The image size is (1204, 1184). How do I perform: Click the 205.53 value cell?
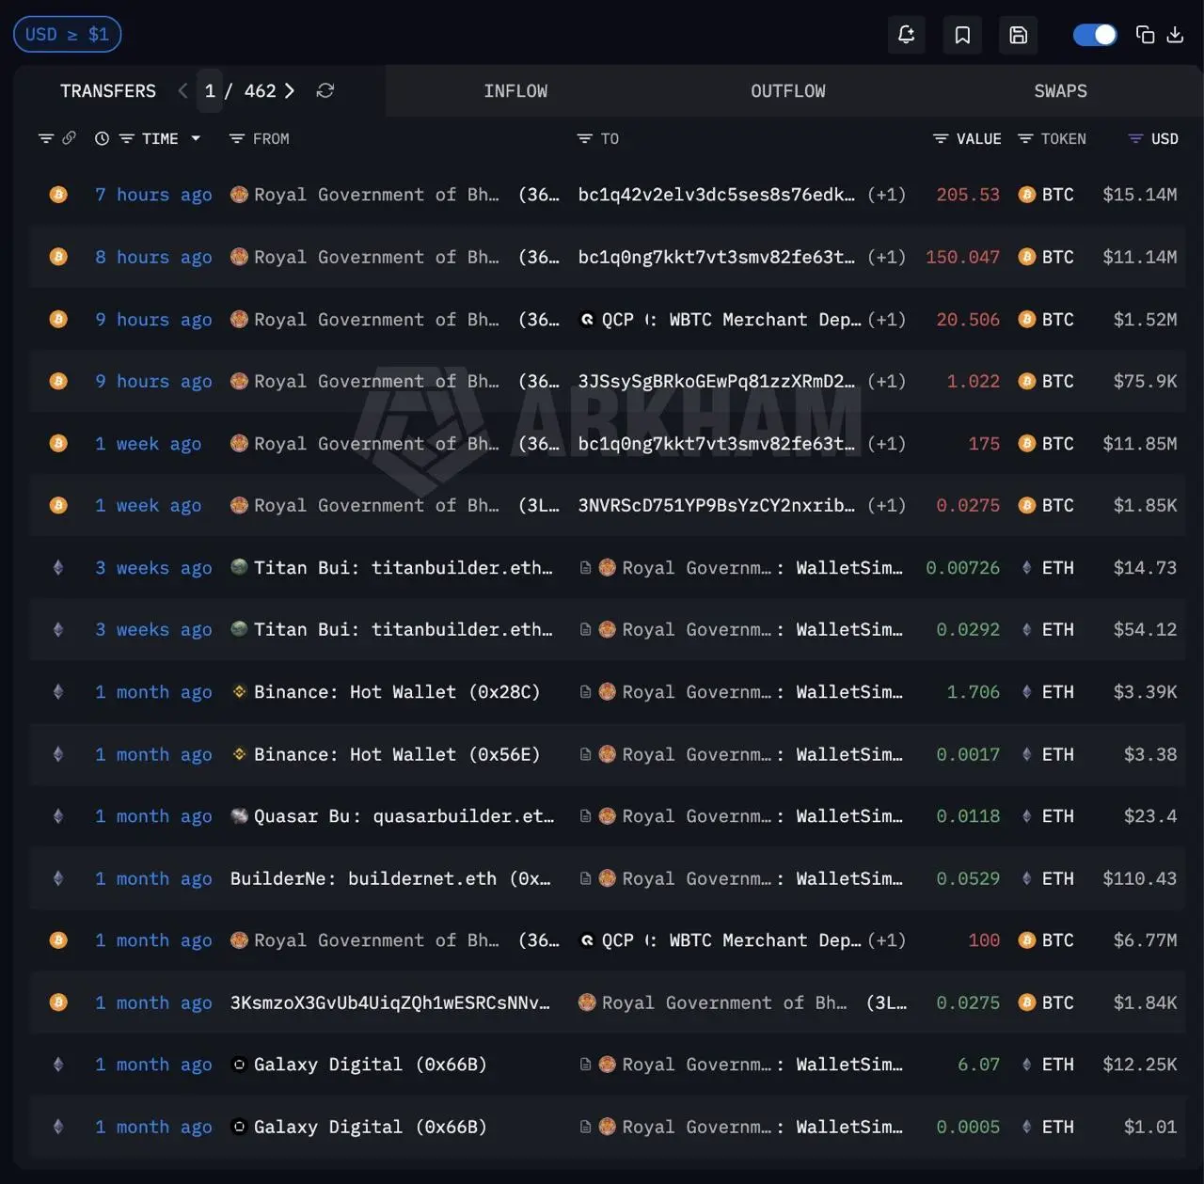pyautogui.click(x=968, y=195)
